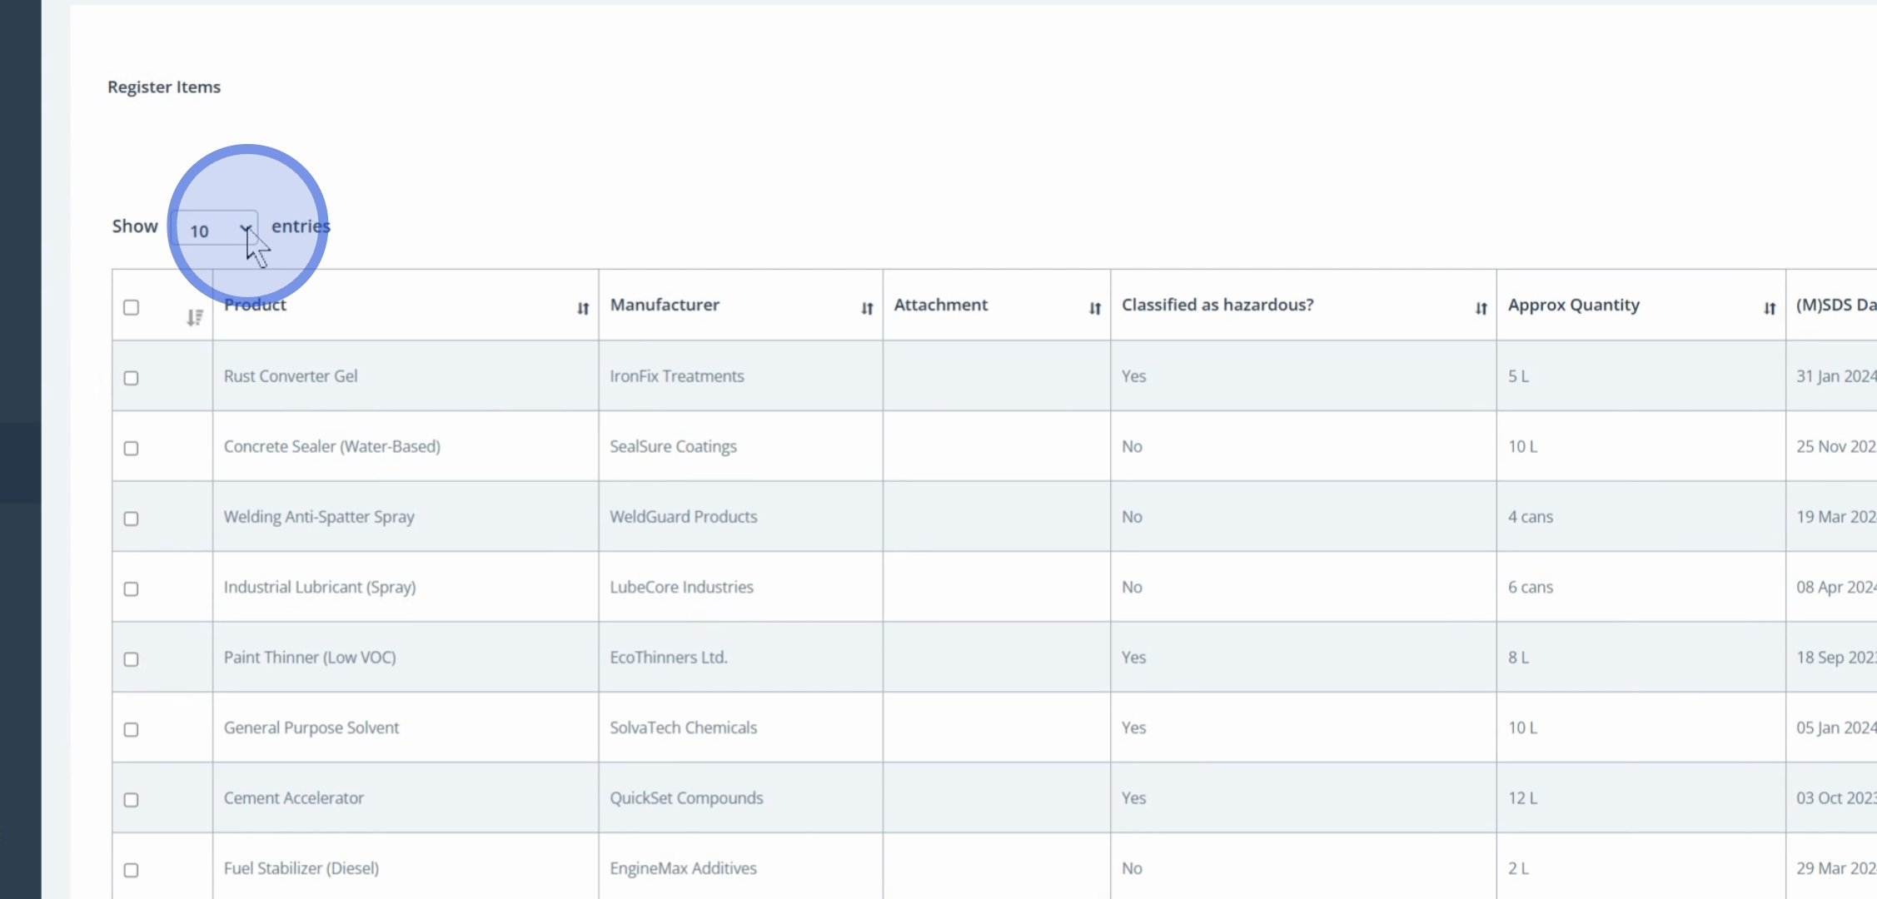Image resolution: width=1877 pixels, height=899 pixels.
Task: Click the Cement Accelerator product name
Action: point(294,797)
